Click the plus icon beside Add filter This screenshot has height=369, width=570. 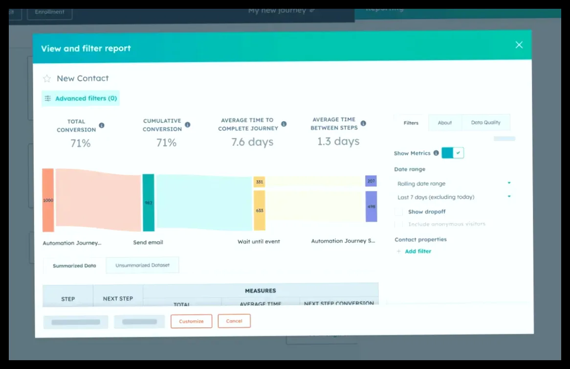[x=399, y=251]
